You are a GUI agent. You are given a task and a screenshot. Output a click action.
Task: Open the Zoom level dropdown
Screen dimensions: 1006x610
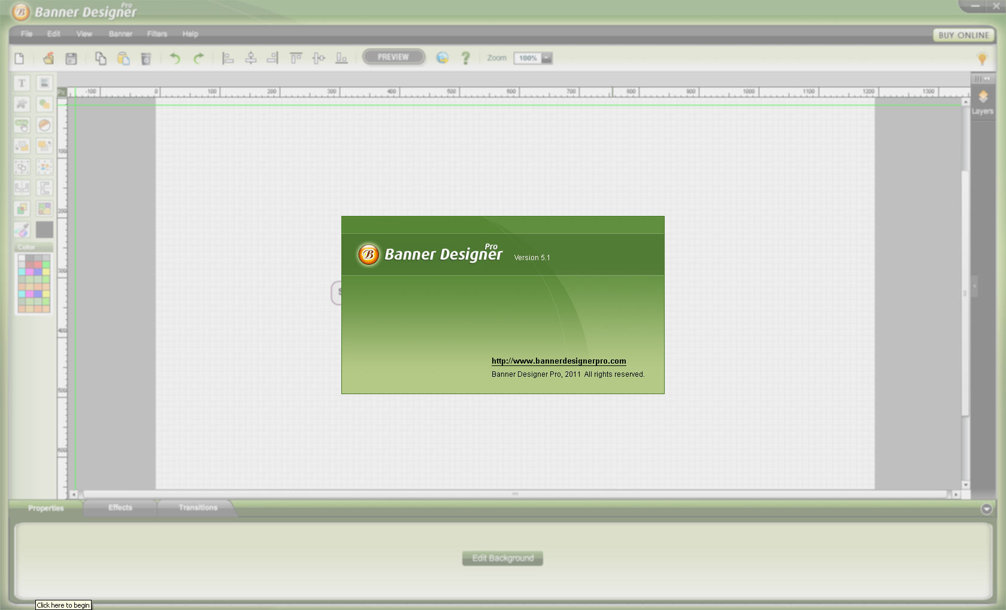point(546,58)
